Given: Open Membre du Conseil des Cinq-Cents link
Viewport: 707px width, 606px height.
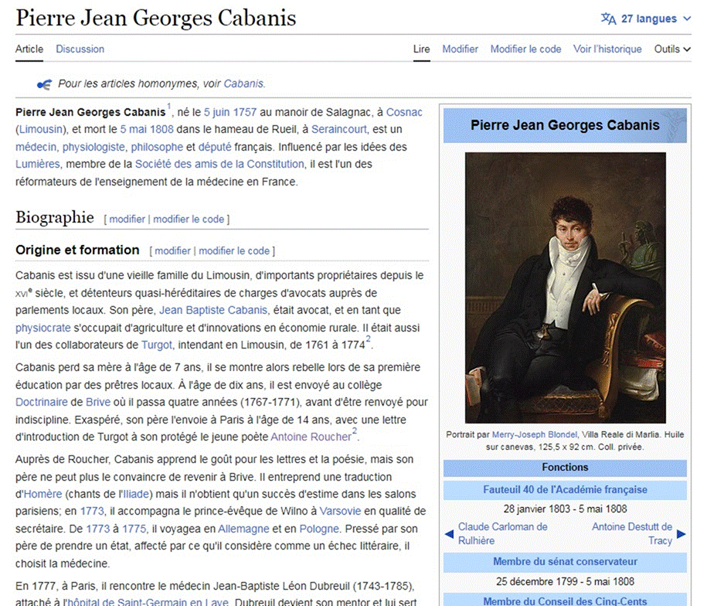Looking at the screenshot, I should click(565, 601).
